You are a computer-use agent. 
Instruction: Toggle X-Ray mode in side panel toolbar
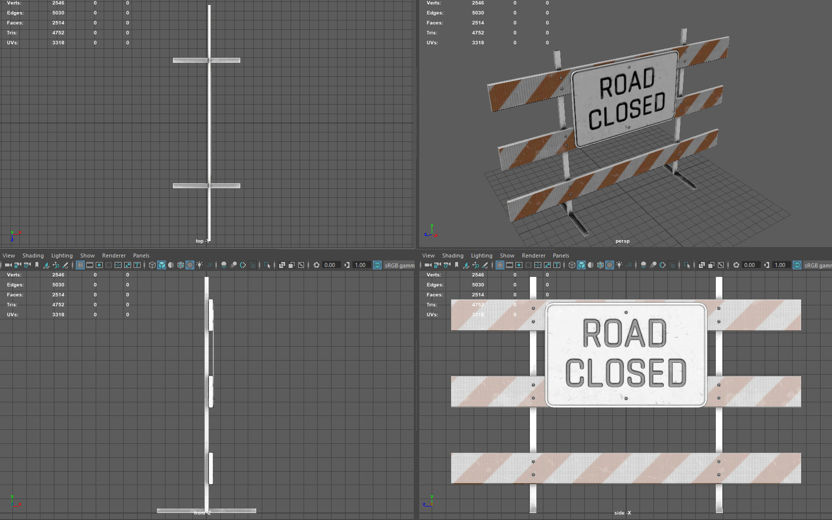coord(702,265)
